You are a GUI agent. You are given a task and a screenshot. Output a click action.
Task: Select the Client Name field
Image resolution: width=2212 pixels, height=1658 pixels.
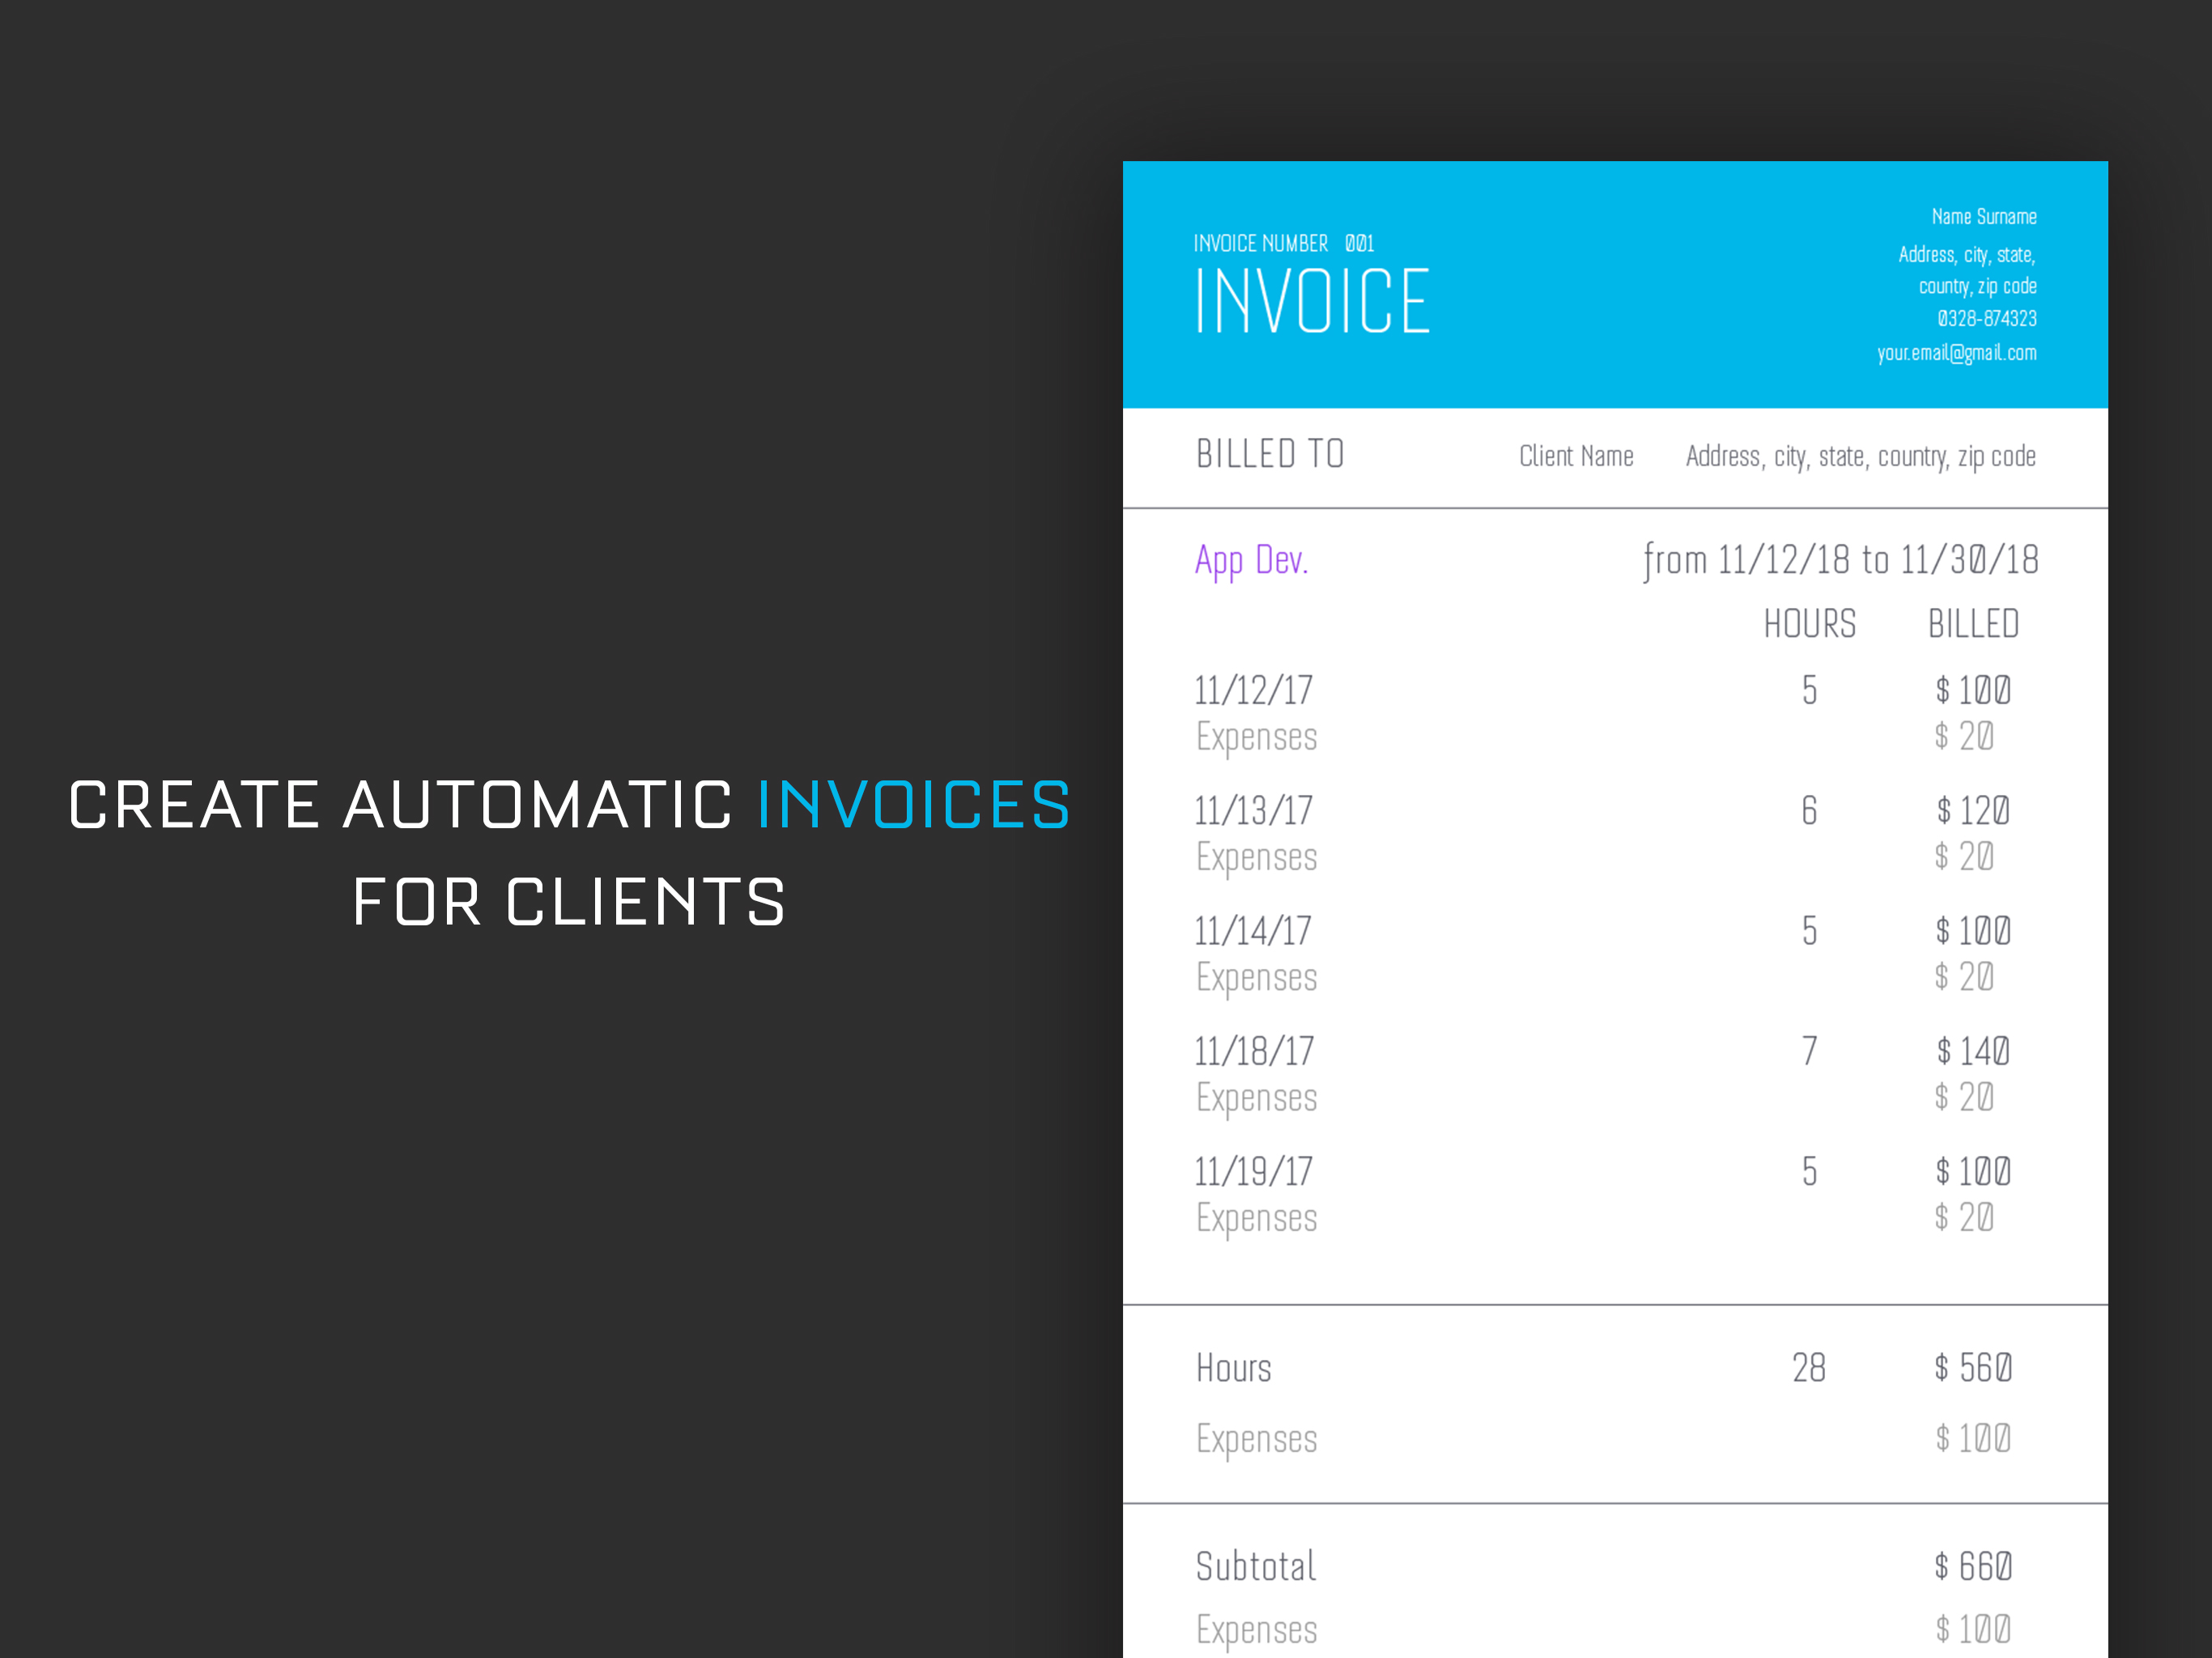[x=1576, y=456]
